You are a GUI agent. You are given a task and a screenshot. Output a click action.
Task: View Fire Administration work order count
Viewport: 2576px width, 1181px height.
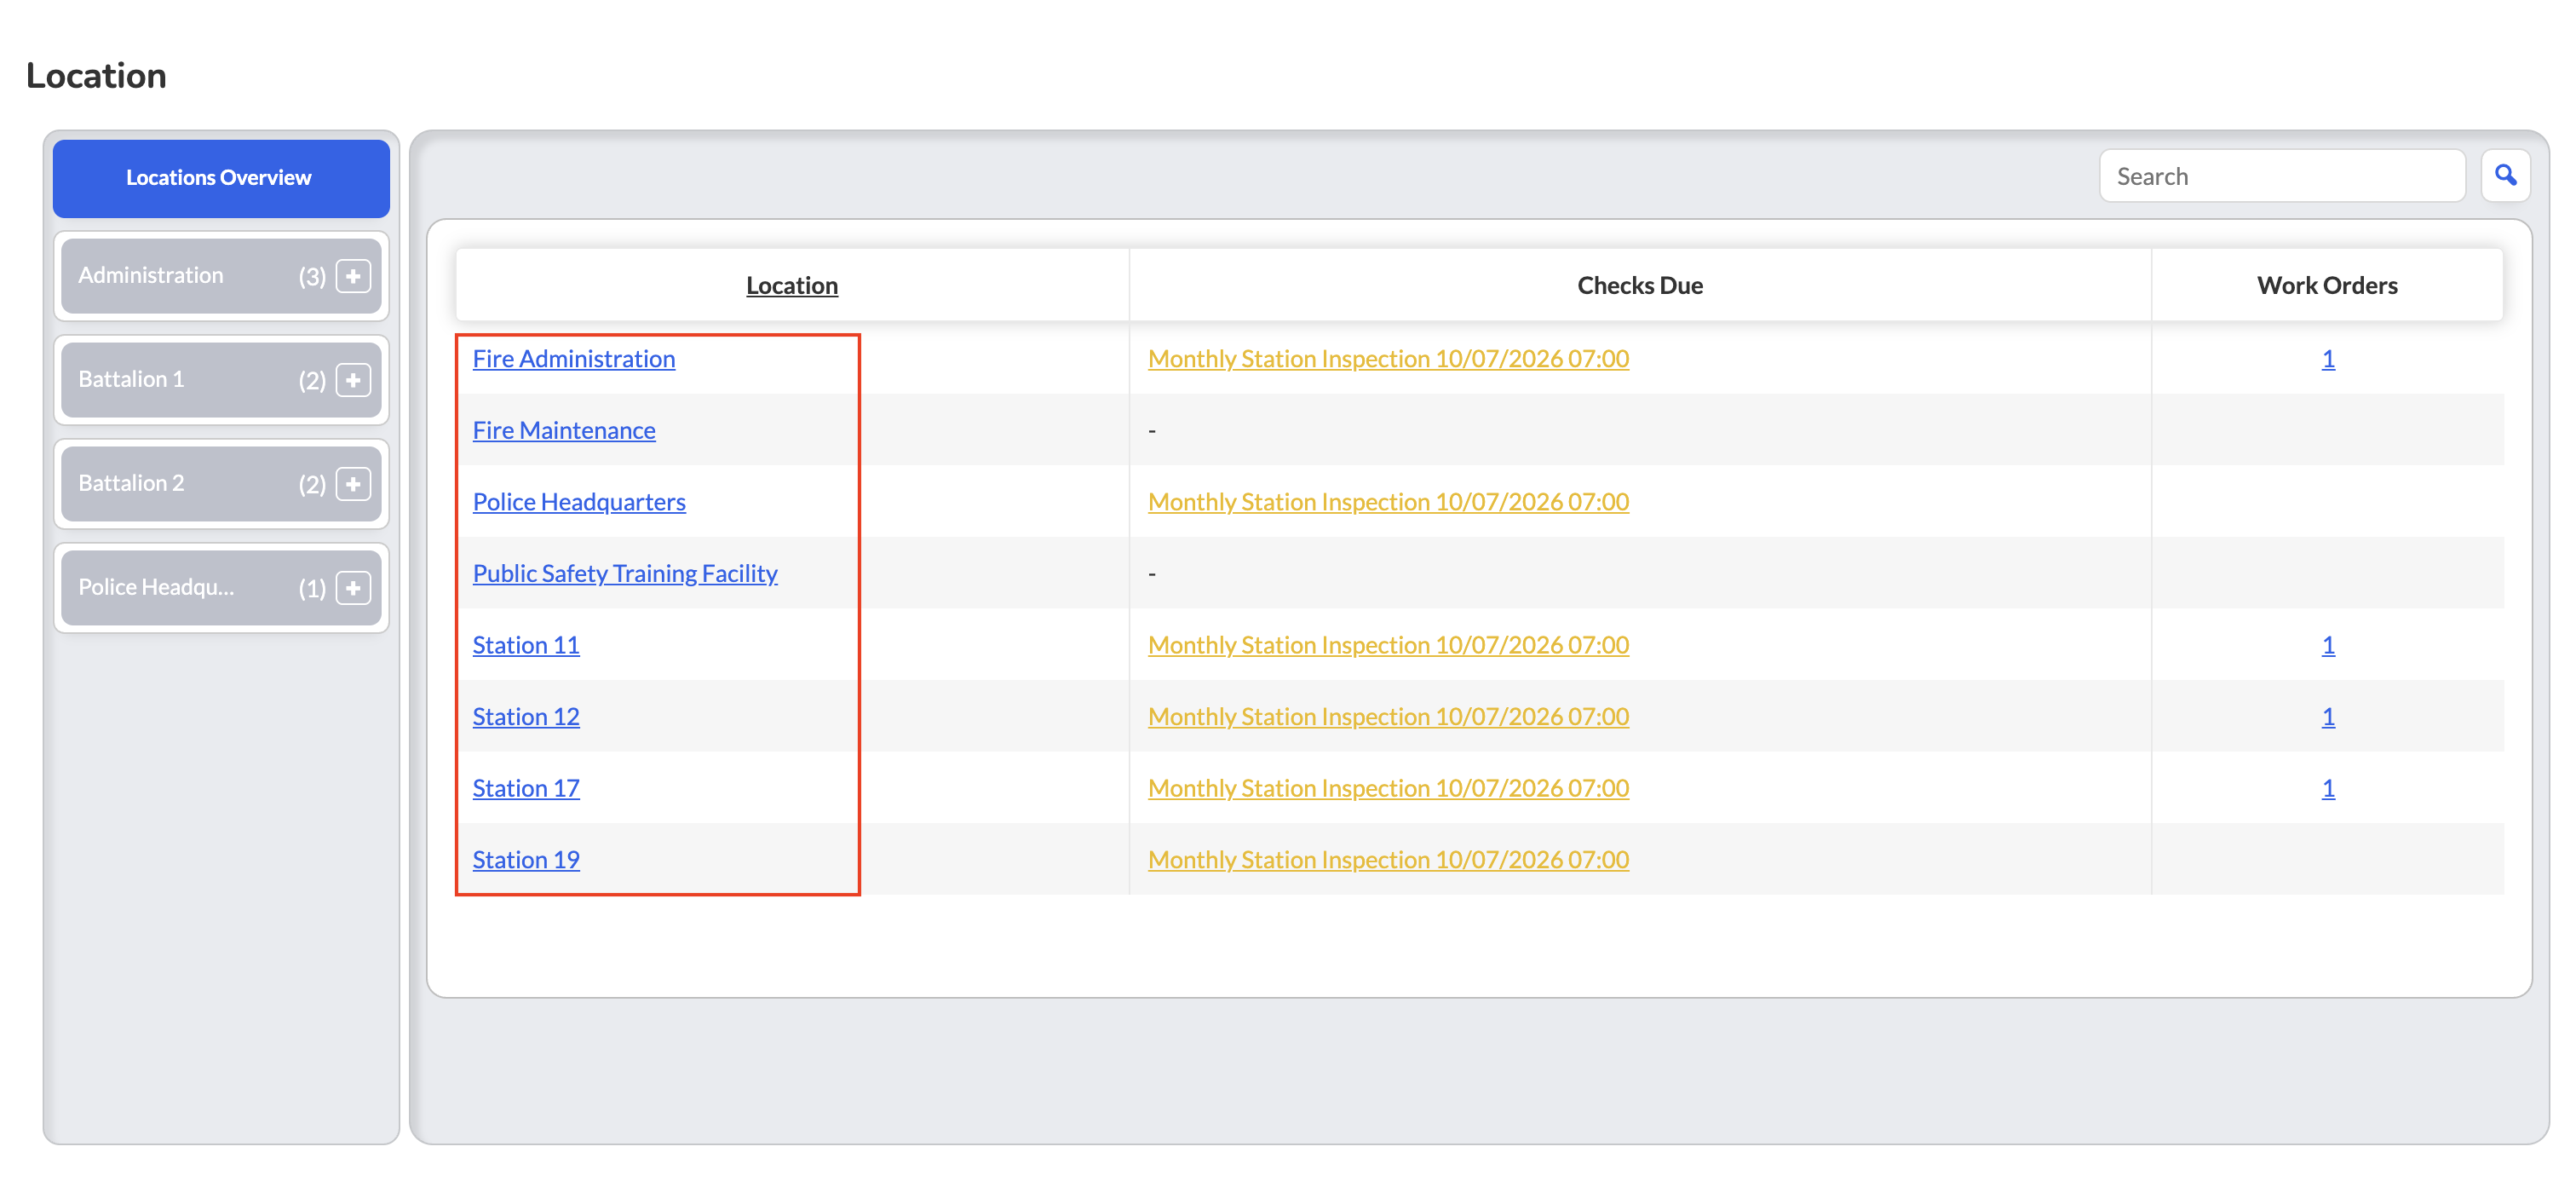(2328, 358)
